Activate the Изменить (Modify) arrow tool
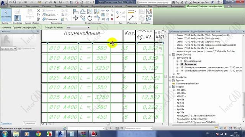Image resolution: width=245 pixels, height=137 pixels. pyautogui.click(x=6, y=14)
